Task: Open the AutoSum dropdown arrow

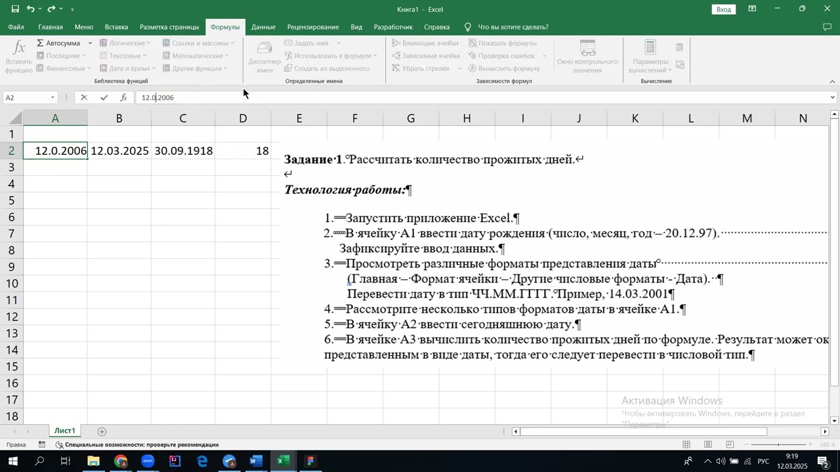Action: (x=90, y=43)
